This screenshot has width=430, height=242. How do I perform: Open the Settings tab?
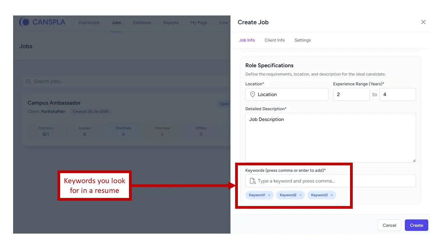click(302, 40)
